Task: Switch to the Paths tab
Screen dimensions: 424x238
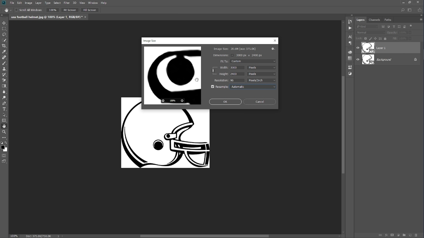Action: click(388, 20)
